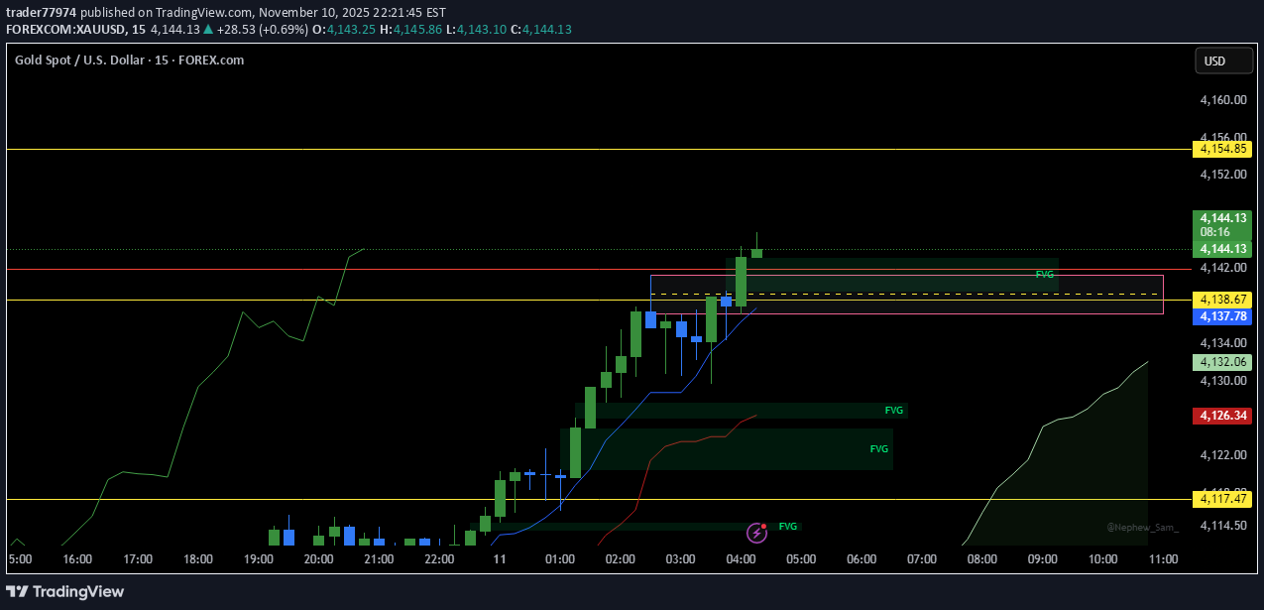
Task: Click the red alert notification dot
Action: (x=763, y=525)
